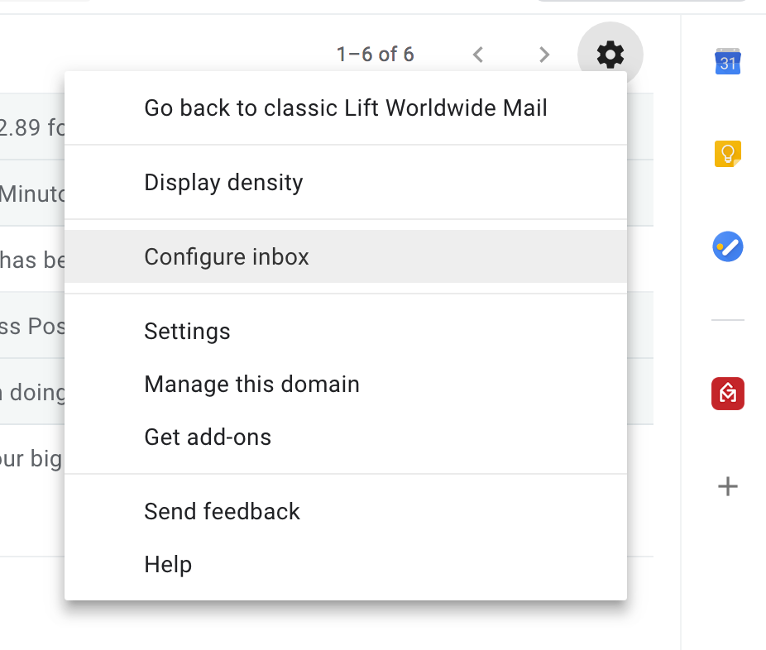Go to older messages arrow
The width and height of the screenshot is (766, 650).
pyautogui.click(x=544, y=55)
